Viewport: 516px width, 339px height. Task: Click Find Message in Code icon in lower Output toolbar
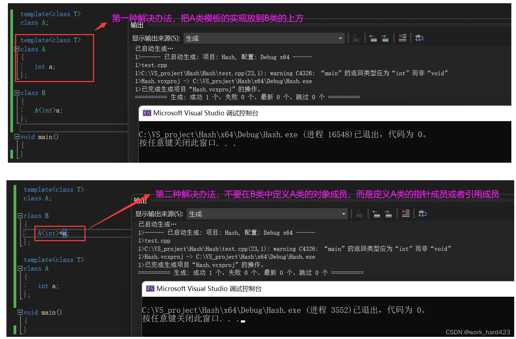click(x=360, y=214)
